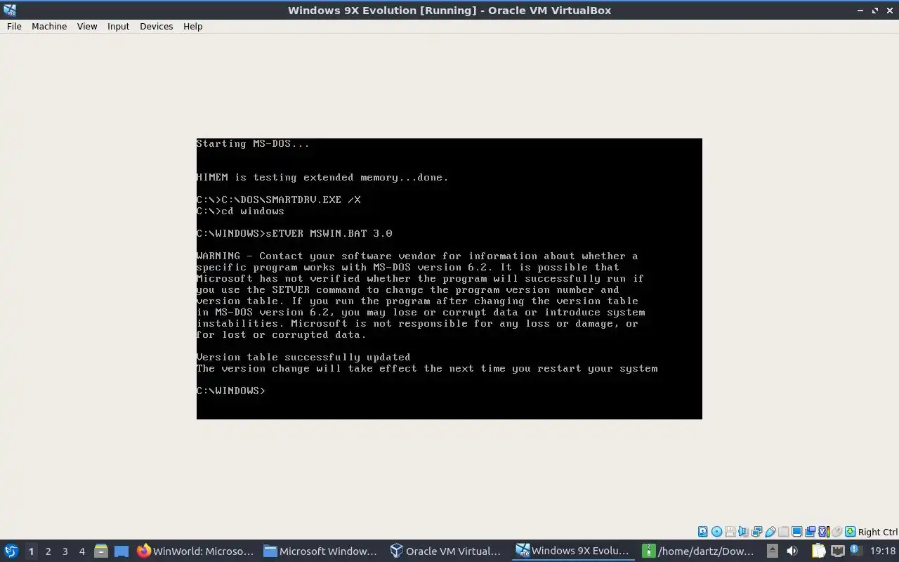This screenshot has width=899, height=562.
Task: Click the recording status icon
Action: point(810,532)
